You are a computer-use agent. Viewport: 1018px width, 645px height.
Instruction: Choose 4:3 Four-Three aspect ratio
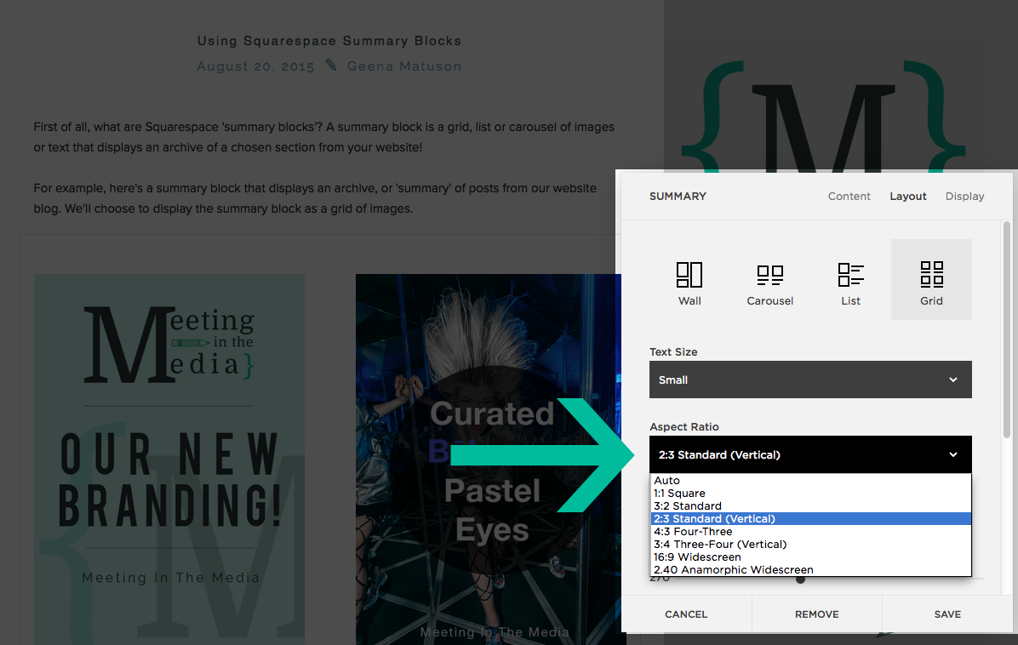point(811,532)
